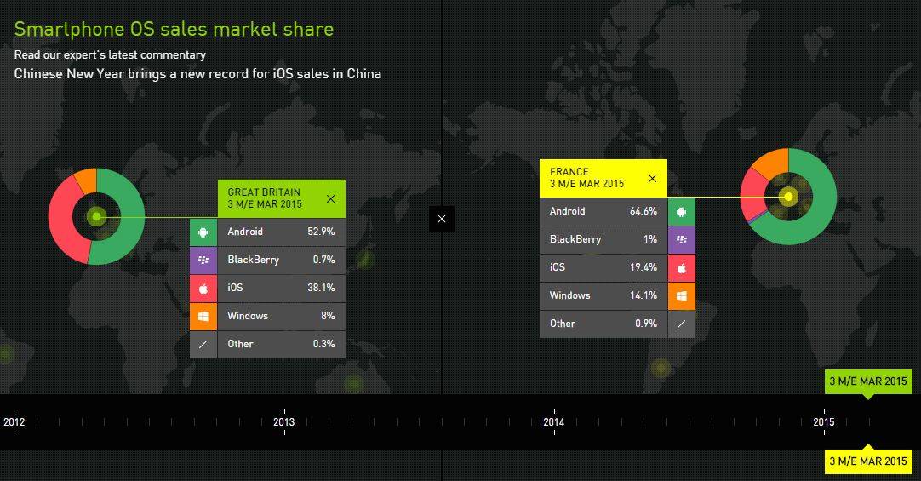Jump to 2013 on the timeline
The image size is (921, 481).
point(283,421)
